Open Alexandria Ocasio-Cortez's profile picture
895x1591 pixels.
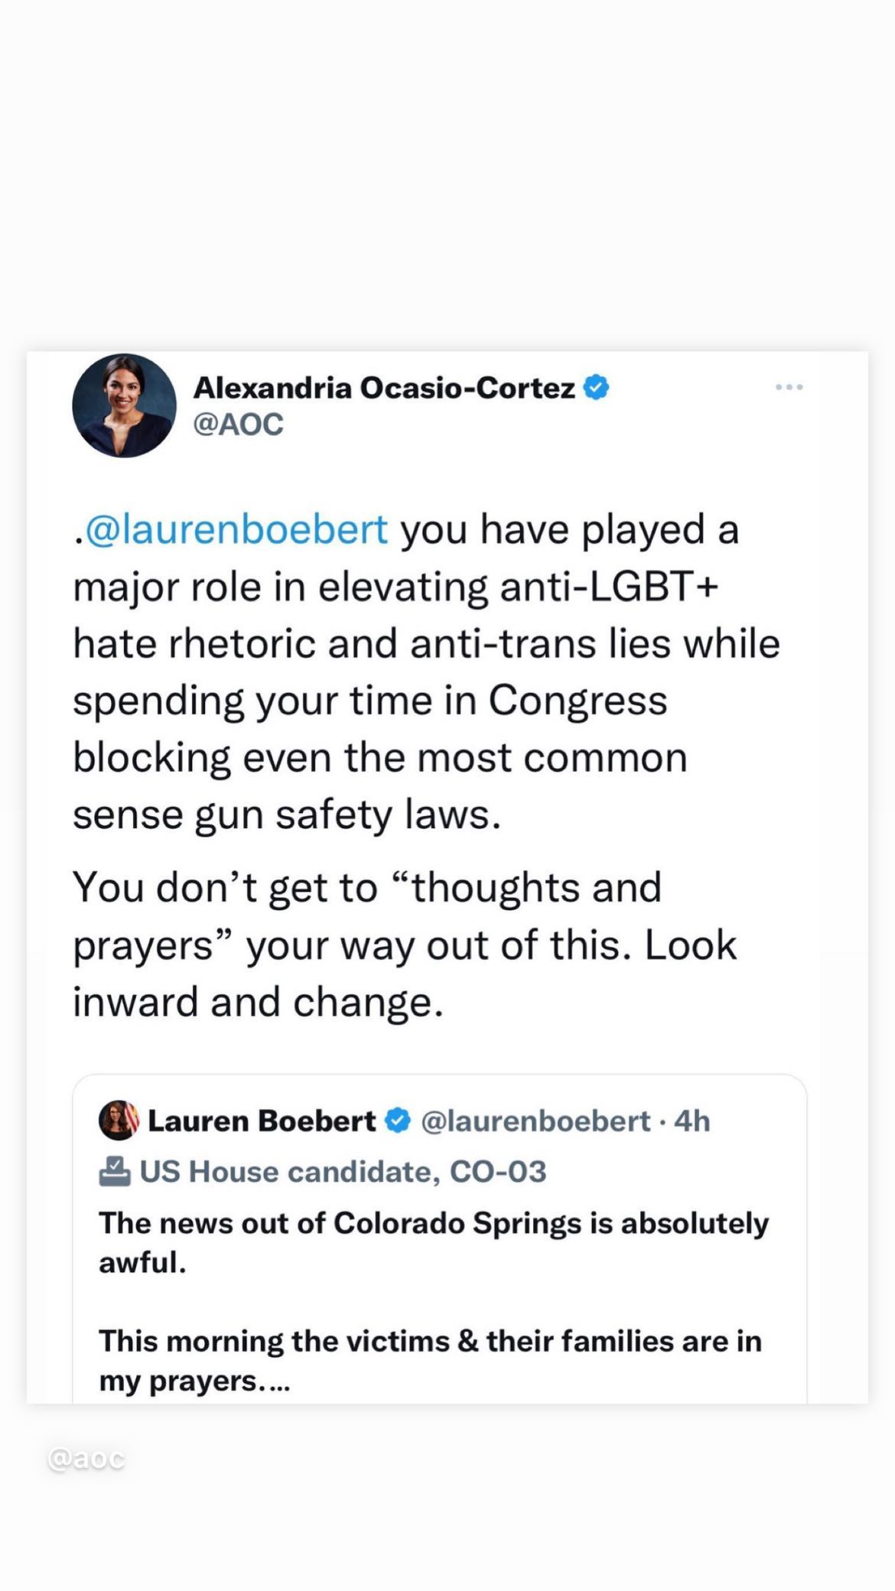[124, 405]
